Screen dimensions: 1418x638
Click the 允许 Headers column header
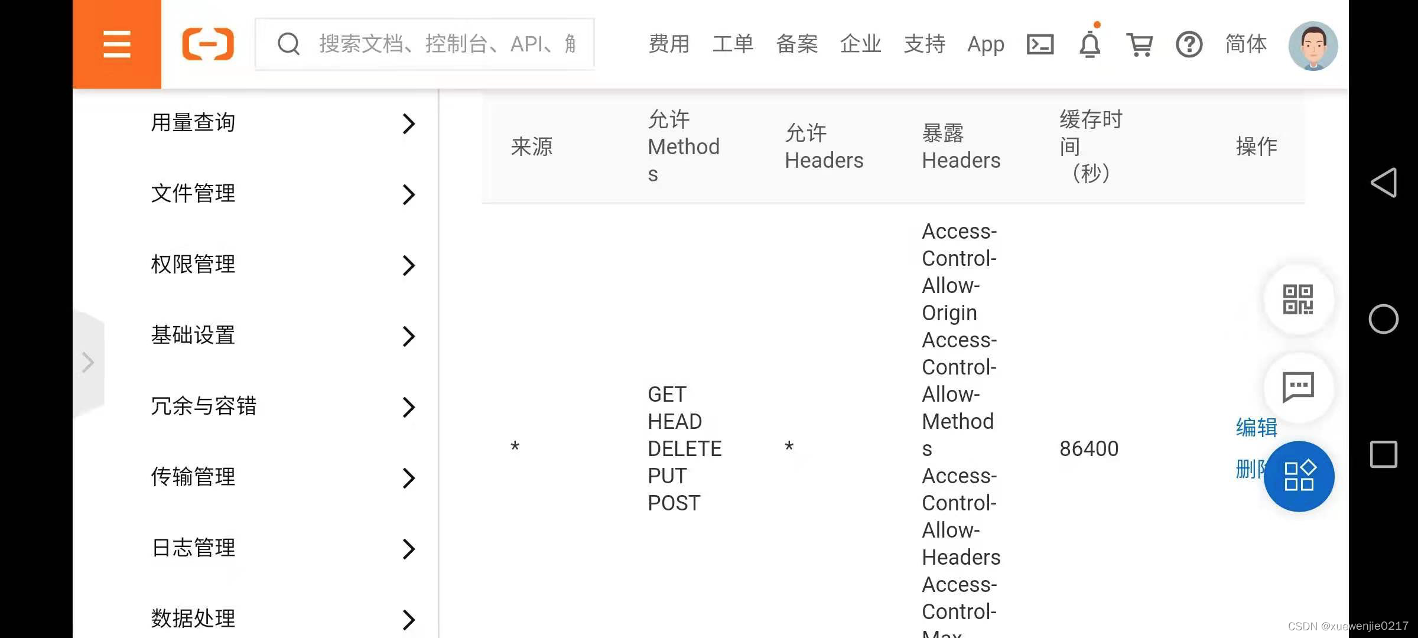pyautogui.click(x=824, y=147)
